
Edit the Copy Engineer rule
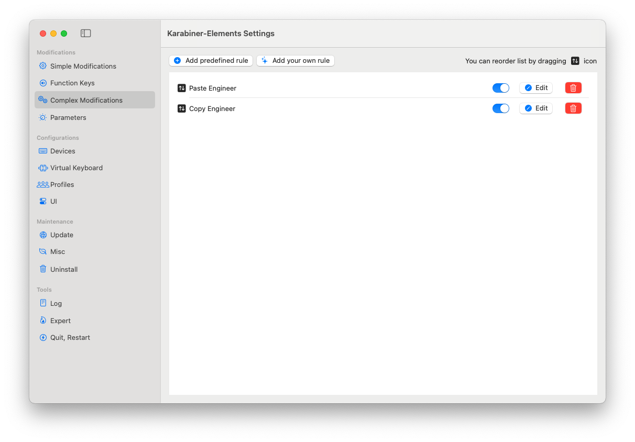tap(536, 108)
